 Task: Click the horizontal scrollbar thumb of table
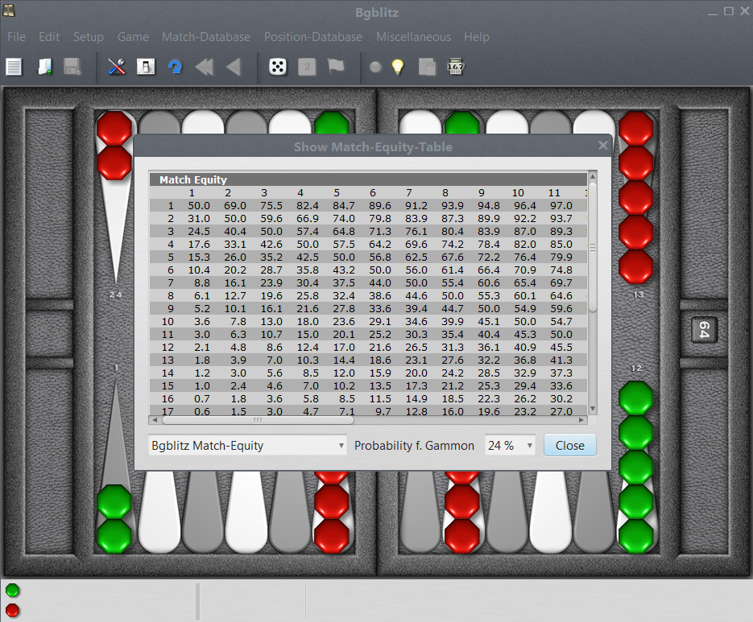[x=258, y=420]
